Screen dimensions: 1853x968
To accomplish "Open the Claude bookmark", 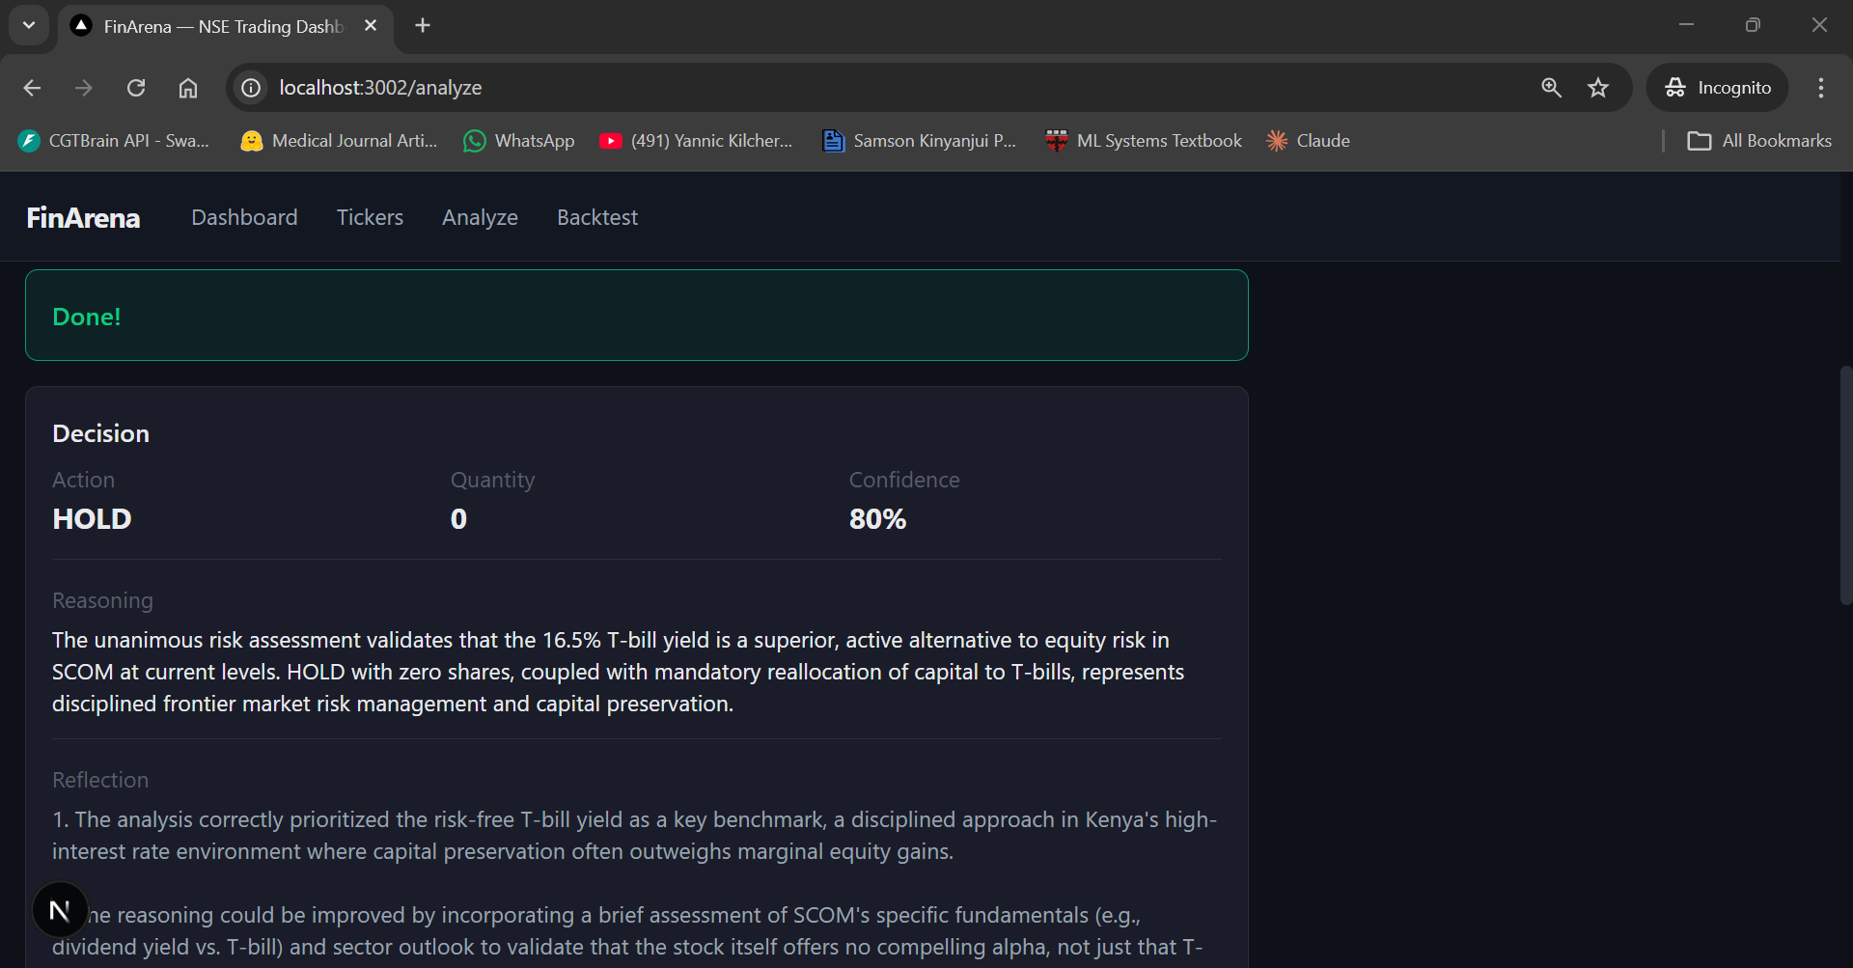I will point(1308,140).
